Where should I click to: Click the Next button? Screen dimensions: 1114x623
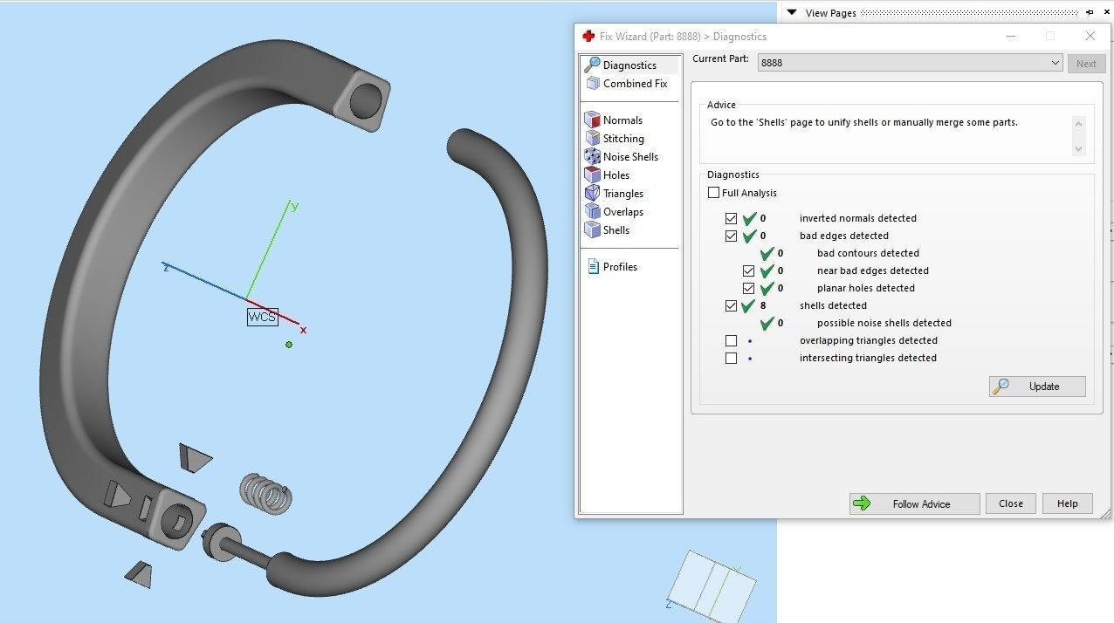[x=1086, y=63]
